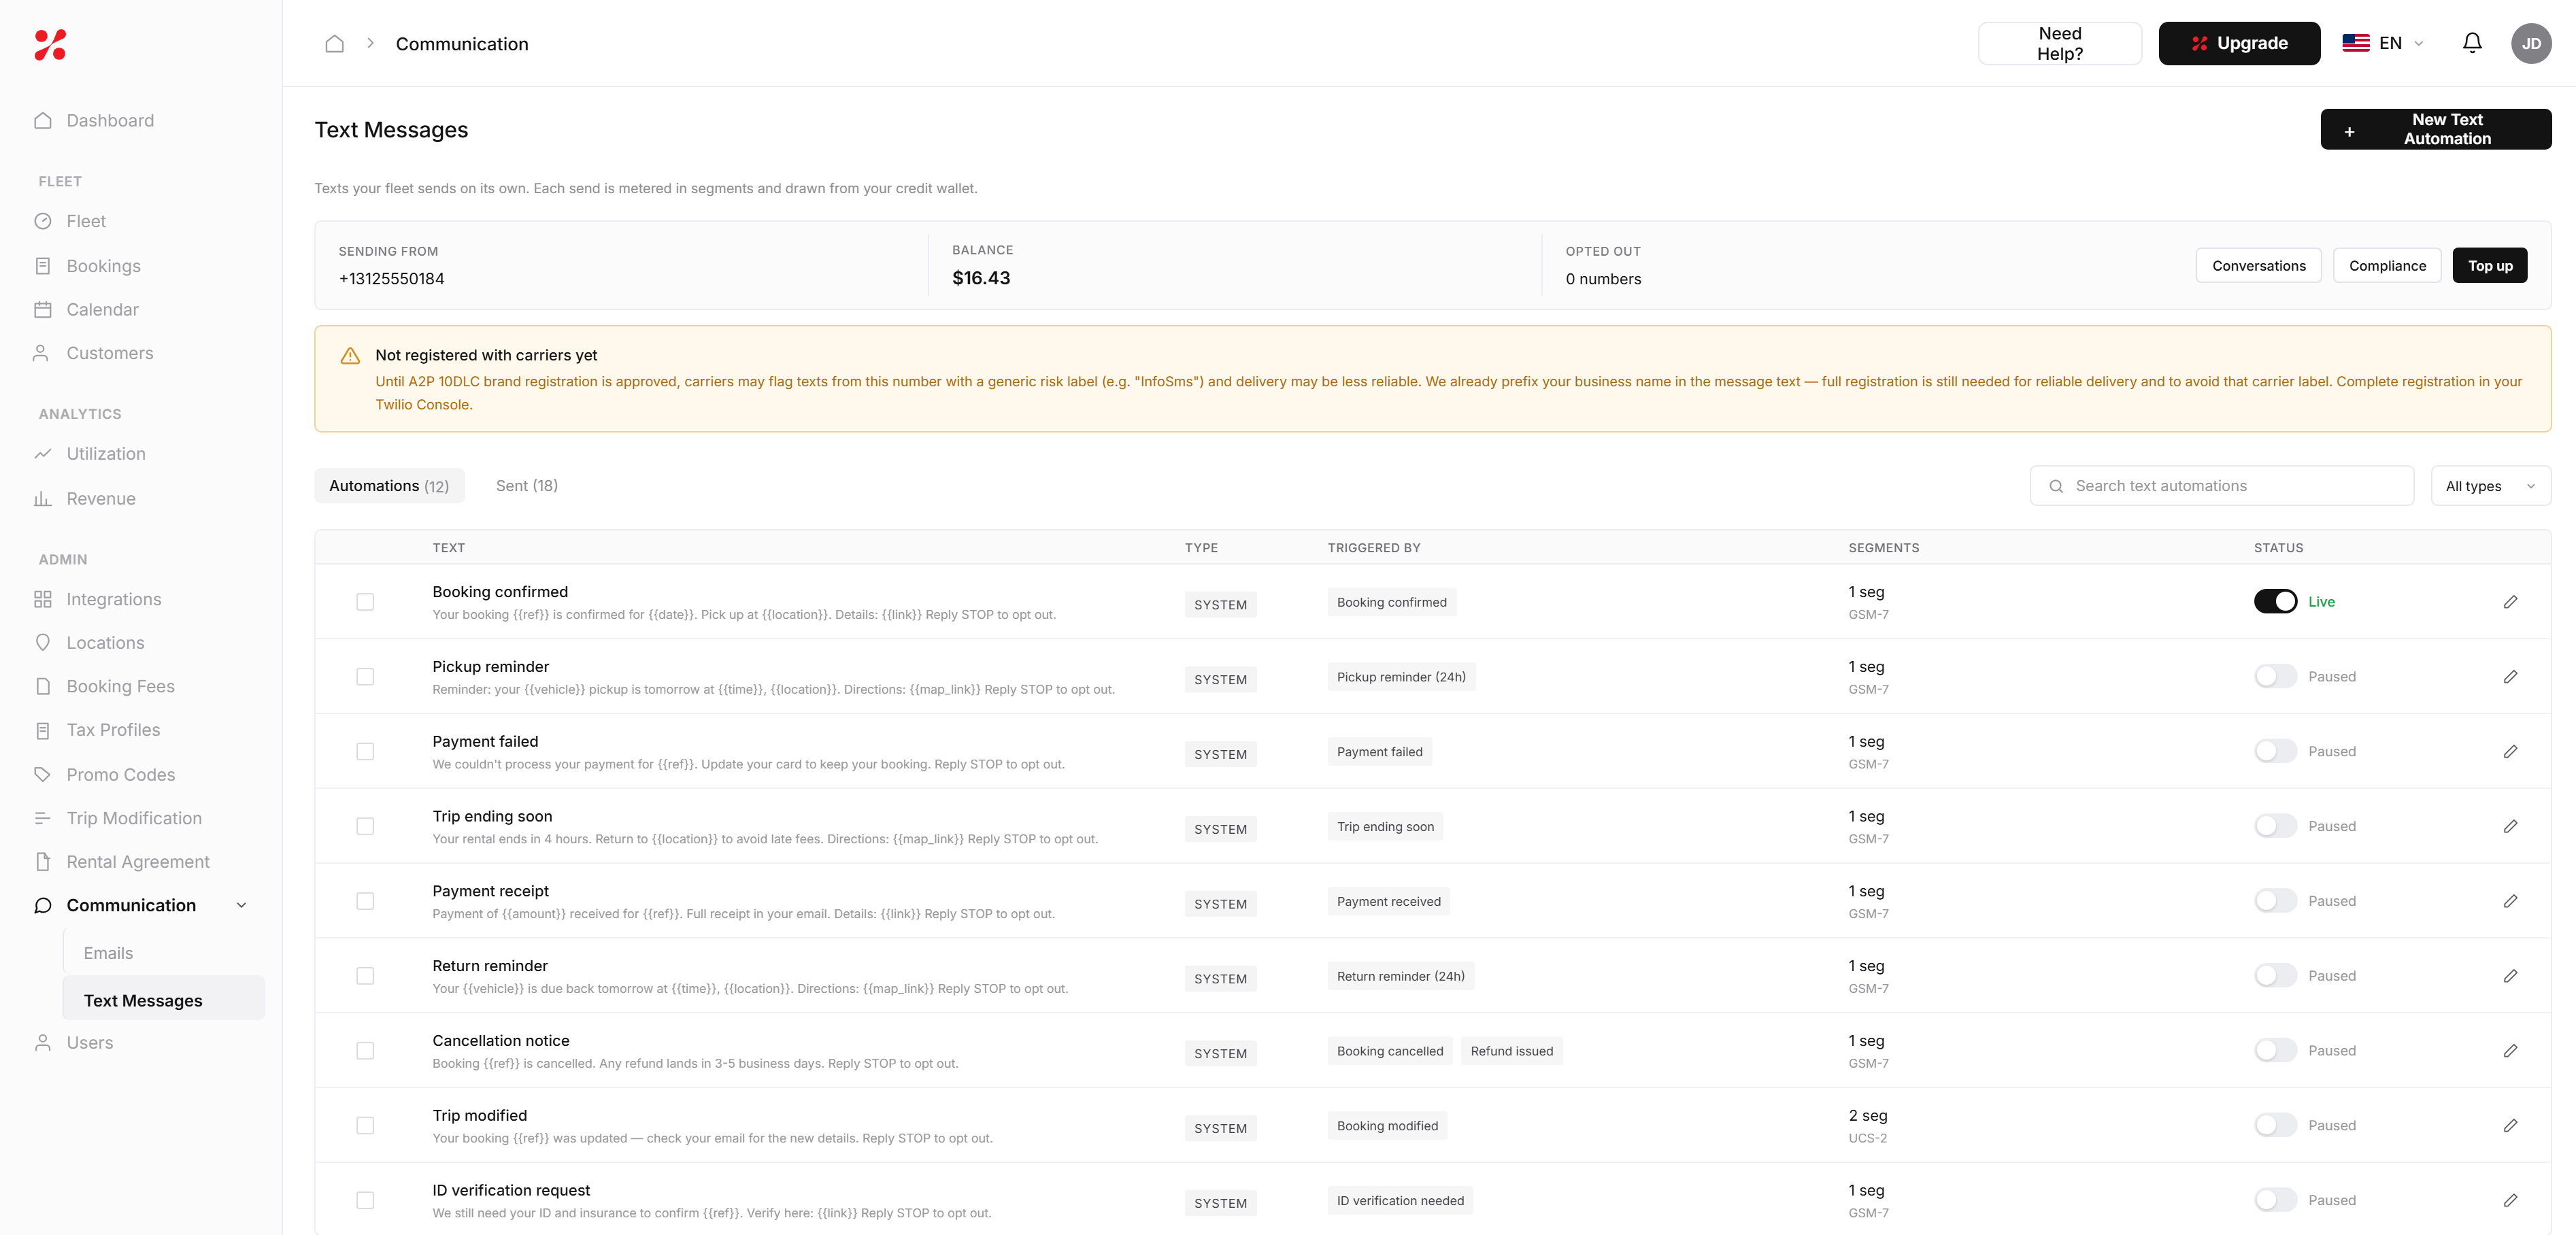Check the Trip ending soon row checkbox

tap(365, 826)
